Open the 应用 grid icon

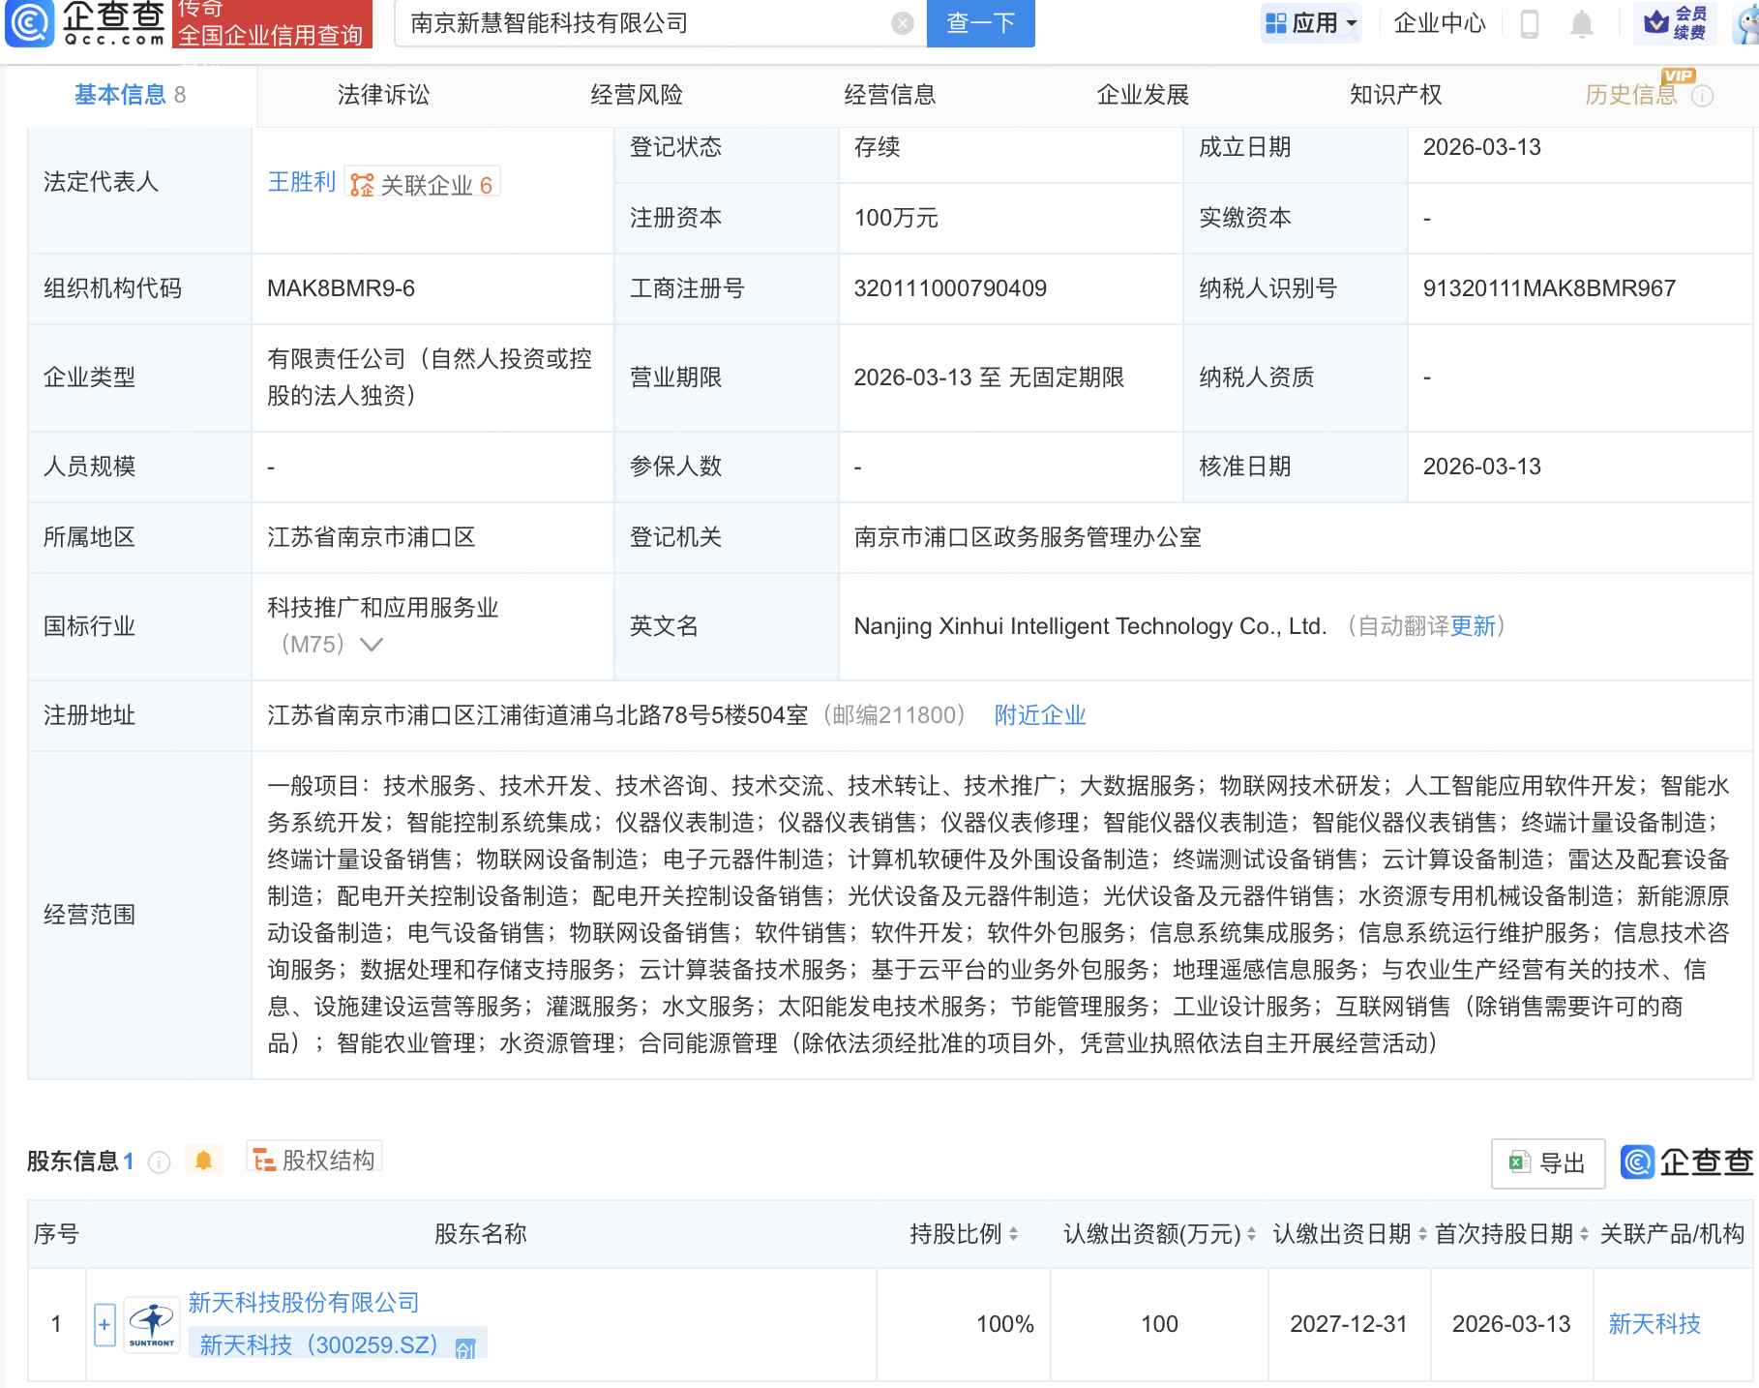(1274, 22)
